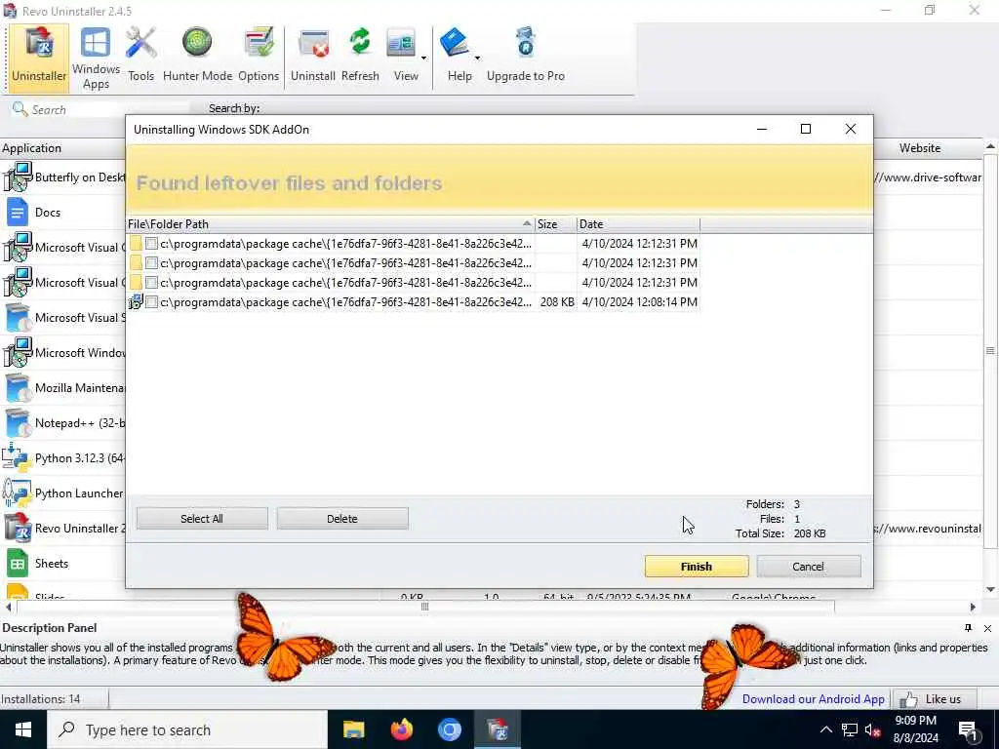Click the Application column header
The image size is (999, 749).
point(62,148)
